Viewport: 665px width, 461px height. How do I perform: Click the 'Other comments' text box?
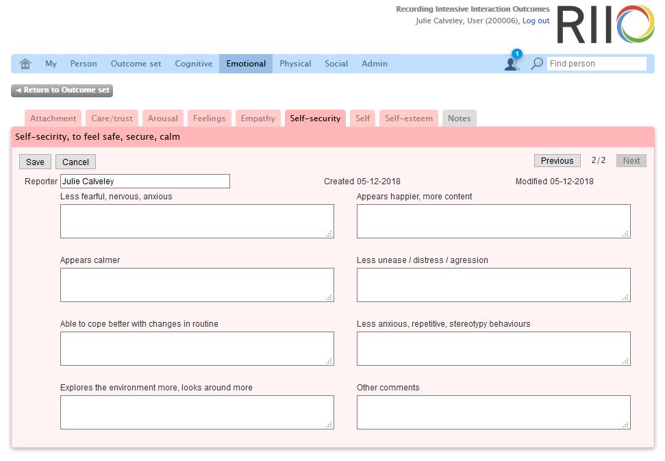pos(494,412)
